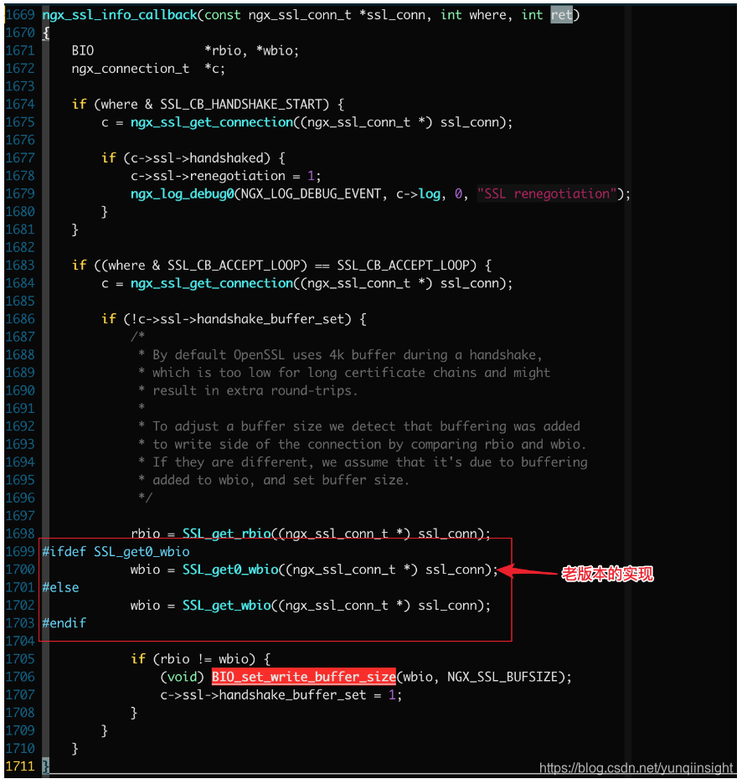Click closing brace on line 1711
The width and height of the screenshot is (742, 784).
point(45,766)
